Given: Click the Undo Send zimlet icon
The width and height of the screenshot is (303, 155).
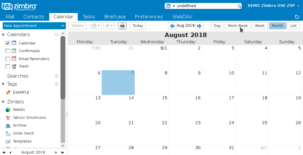Looking at the screenshot, I should click(8, 134).
